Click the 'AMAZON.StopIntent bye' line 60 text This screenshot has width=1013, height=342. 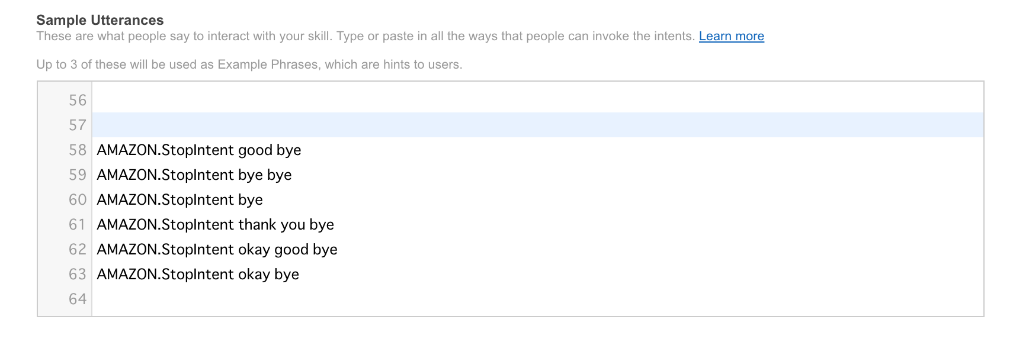pyautogui.click(x=180, y=199)
